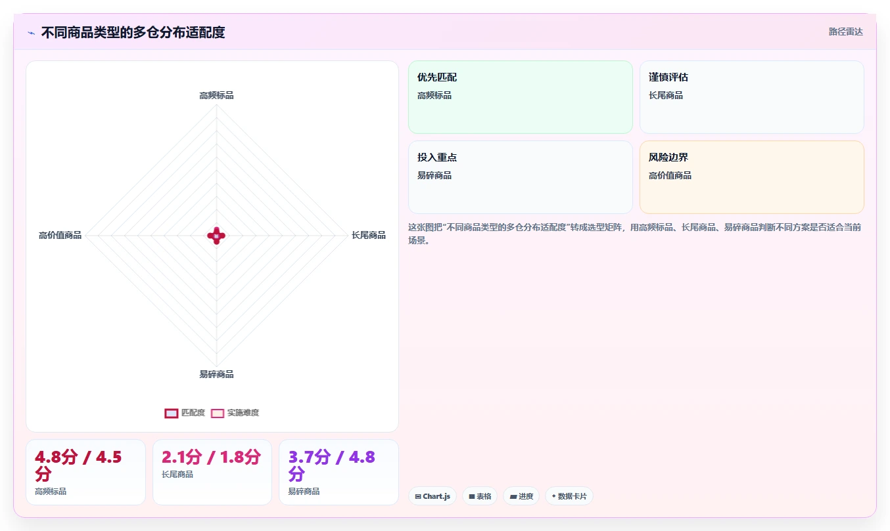This screenshot has height=531, width=890.
Task: Click the Chart.js tag
Action: tap(433, 496)
